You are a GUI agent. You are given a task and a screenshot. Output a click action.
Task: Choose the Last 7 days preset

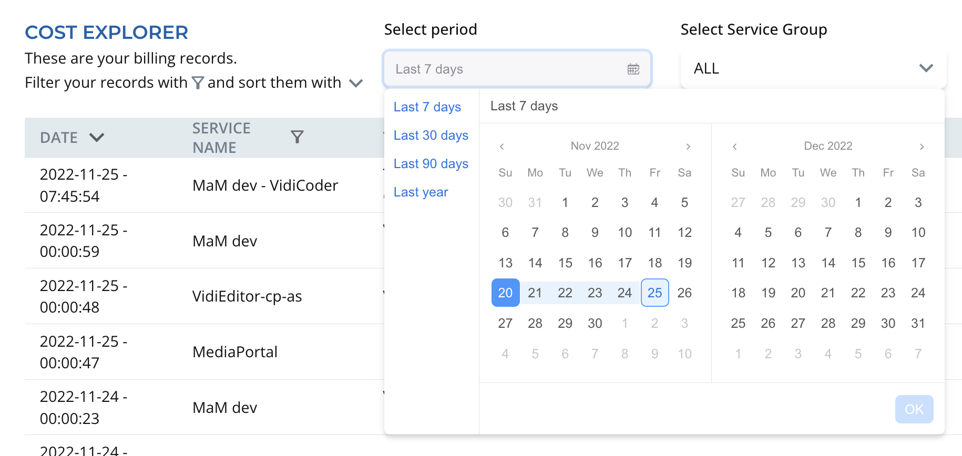pyautogui.click(x=427, y=107)
